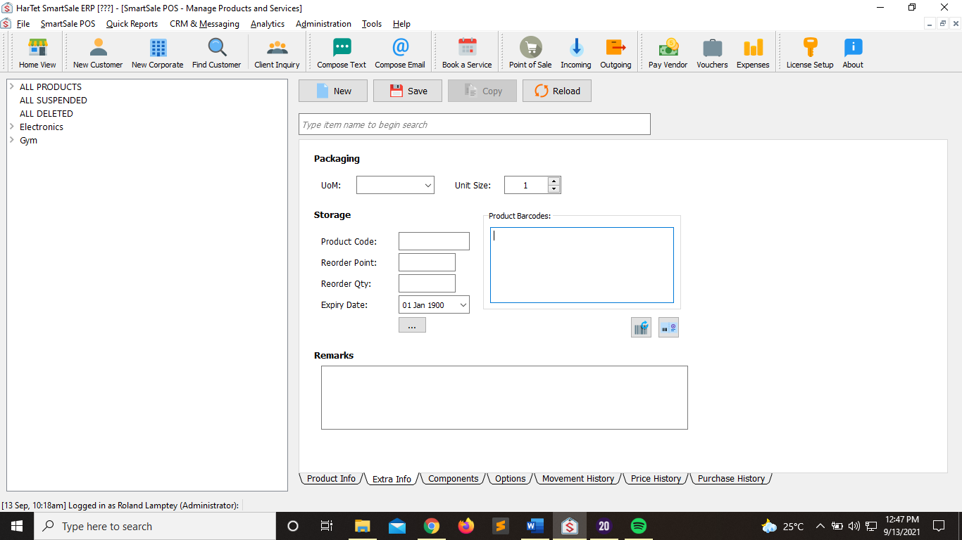Save the current product
Viewport: 962px width, 540px height.
(x=408, y=91)
